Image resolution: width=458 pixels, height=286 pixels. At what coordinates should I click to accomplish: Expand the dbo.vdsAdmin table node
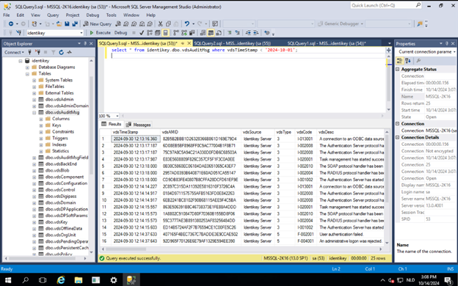(34, 99)
